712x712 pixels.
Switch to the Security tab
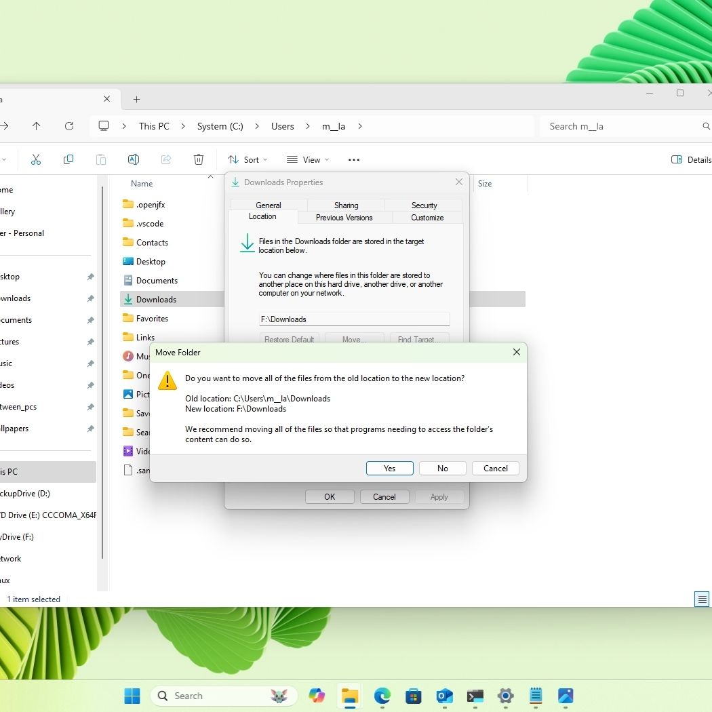coord(424,205)
